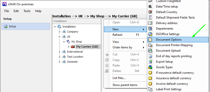Expand the Test Location tree node
The height and width of the screenshot is (92, 210).
tap(60, 57)
